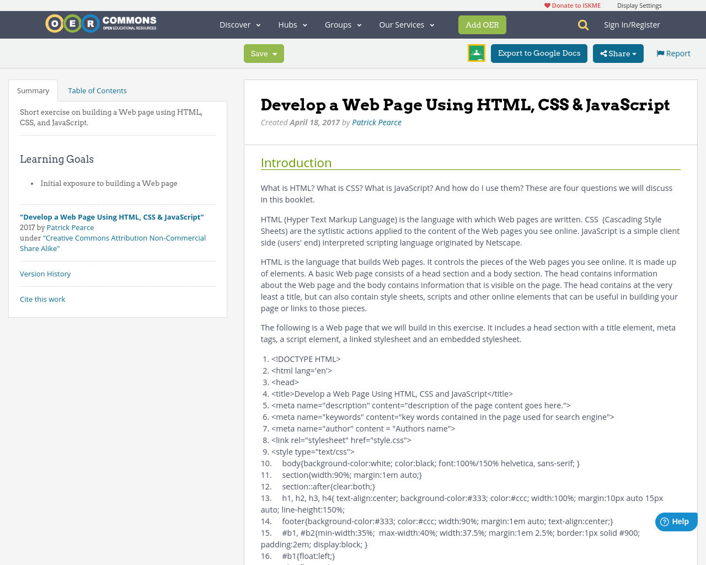Expand the Discover menu
The width and height of the screenshot is (706, 565).
(x=240, y=25)
